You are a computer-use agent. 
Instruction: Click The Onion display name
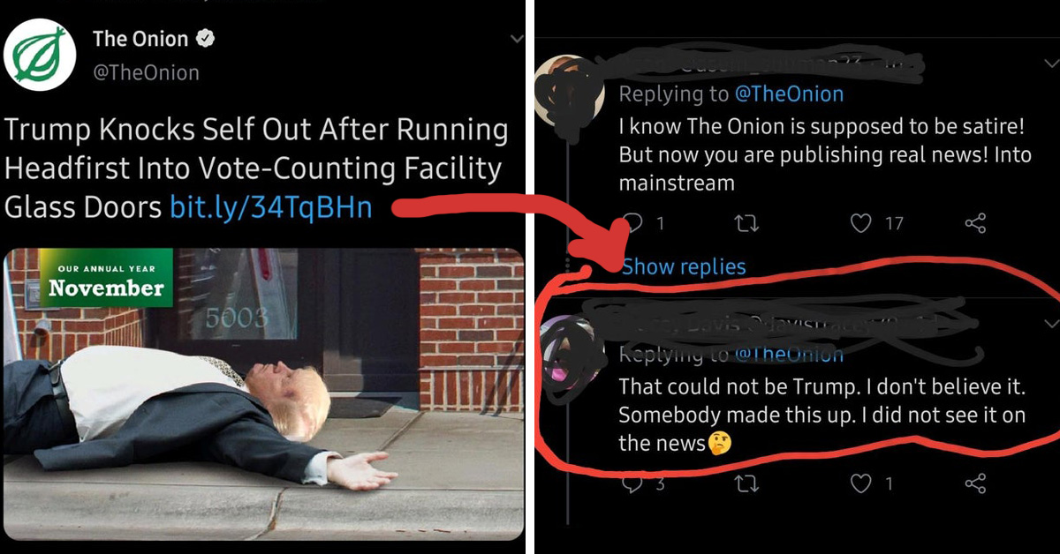[140, 39]
